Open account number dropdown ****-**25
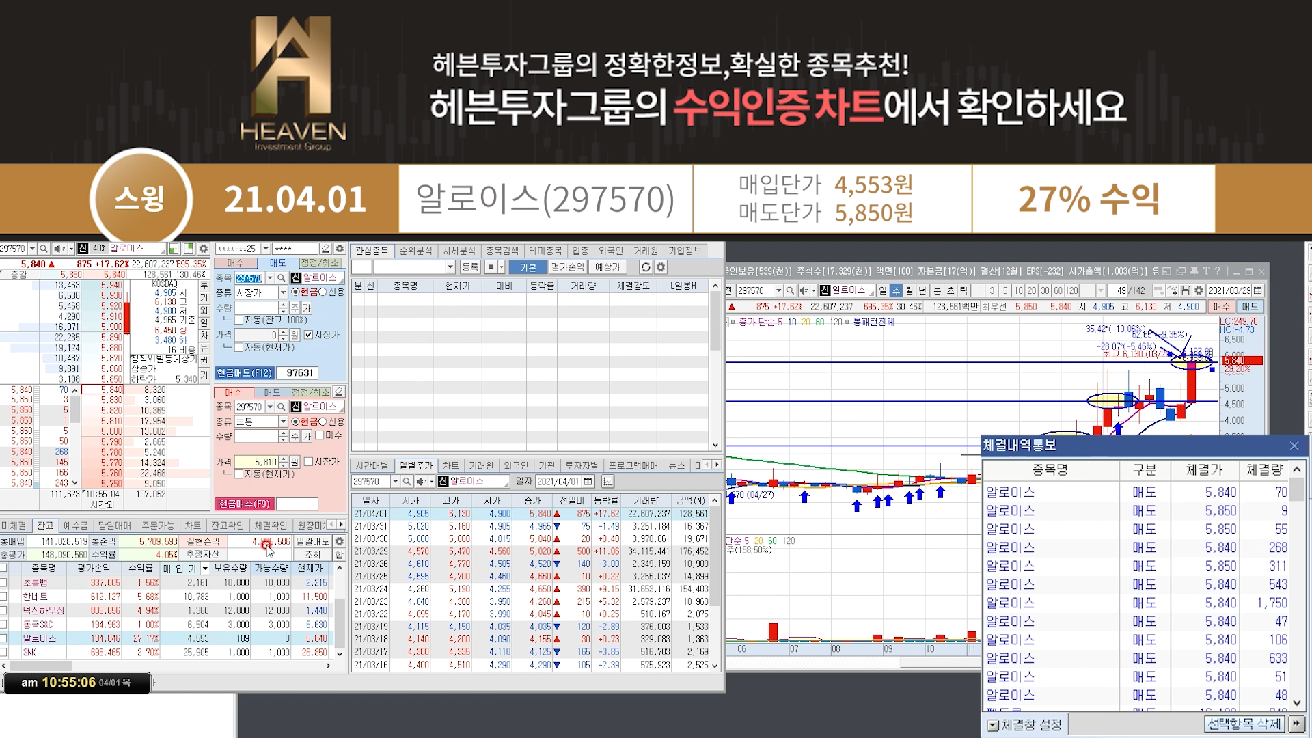This screenshot has width=1312, height=738. click(x=266, y=249)
